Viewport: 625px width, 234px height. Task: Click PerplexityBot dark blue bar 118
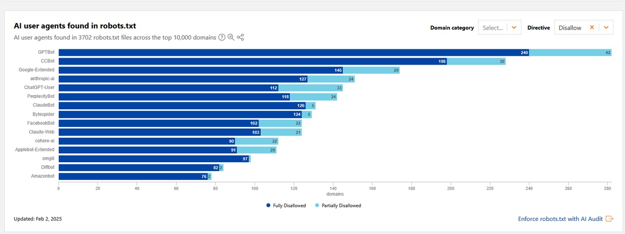tap(174, 97)
